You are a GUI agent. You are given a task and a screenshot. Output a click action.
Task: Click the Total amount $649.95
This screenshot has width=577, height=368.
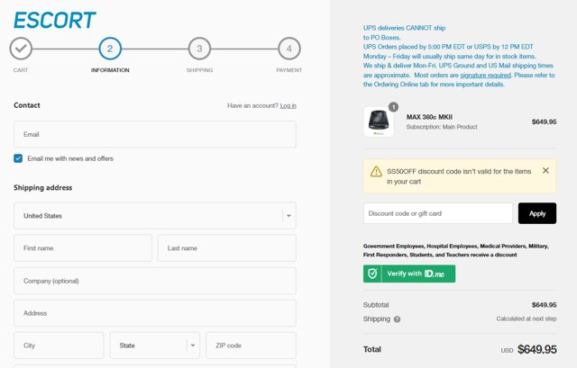pyautogui.click(x=537, y=349)
